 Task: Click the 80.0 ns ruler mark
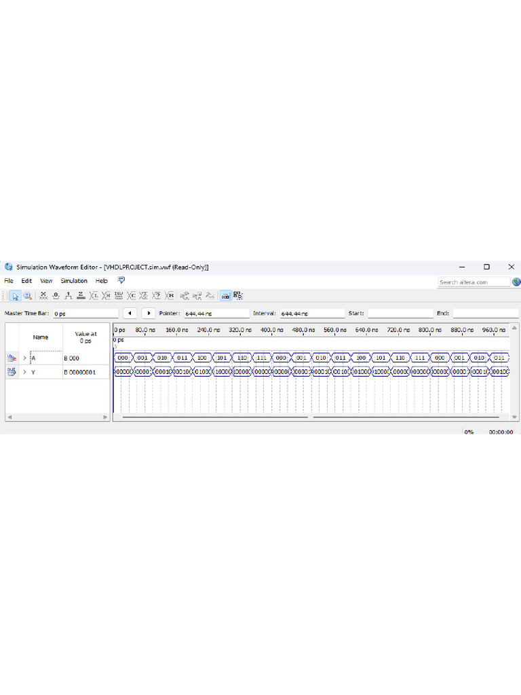(145, 331)
